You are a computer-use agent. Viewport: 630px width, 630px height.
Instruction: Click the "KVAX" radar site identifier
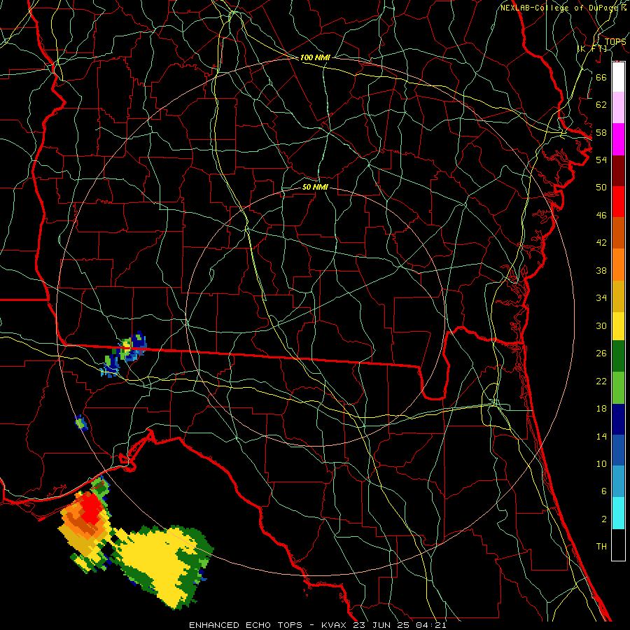click(335, 625)
